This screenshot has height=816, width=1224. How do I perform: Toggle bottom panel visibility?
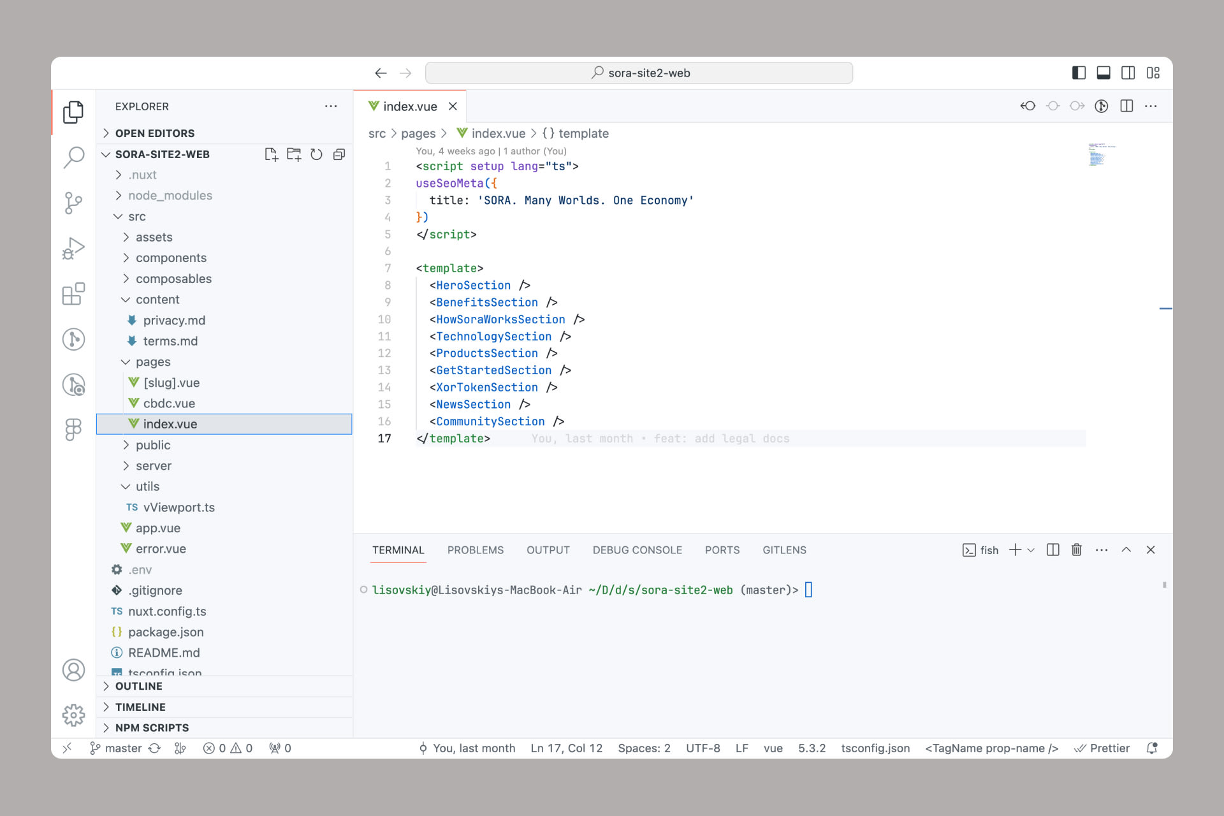[1104, 73]
